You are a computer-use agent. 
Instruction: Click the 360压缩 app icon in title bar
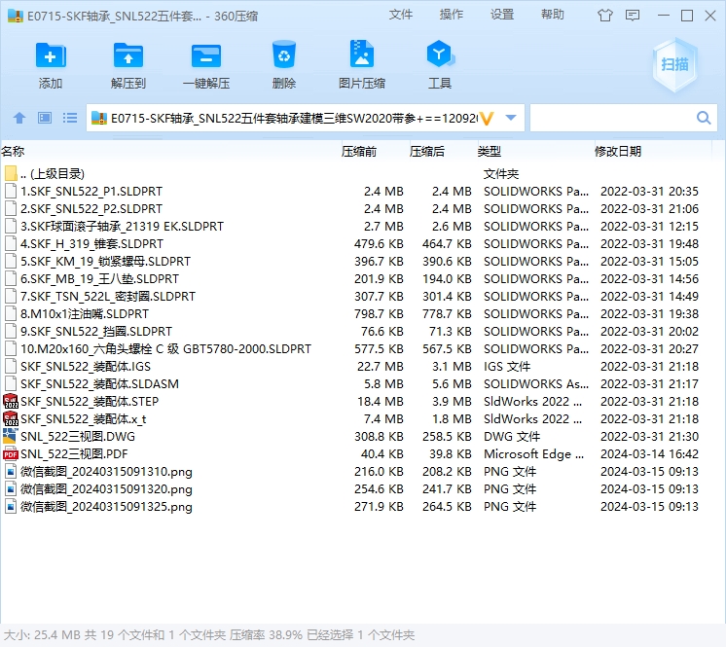(16, 17)
